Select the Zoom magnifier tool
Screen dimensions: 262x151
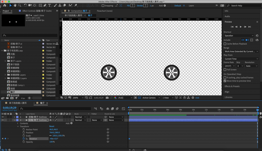(x=20, y=5)
